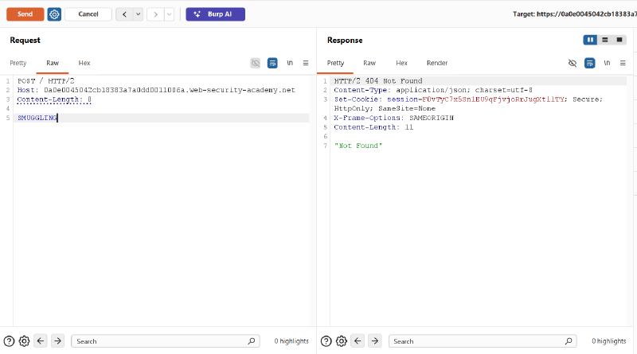The height and width of the screenshot is (354, 637).
Task: Select combined tabbed layout
Action: 619,40
